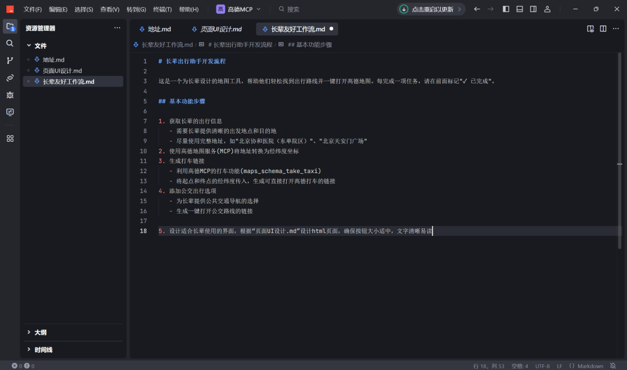Viewport: 627px width, 370px height.
Task: Click text 获取长辈的出行信息 on line 7
Action: pyautogui.click(x=196, y=121)
